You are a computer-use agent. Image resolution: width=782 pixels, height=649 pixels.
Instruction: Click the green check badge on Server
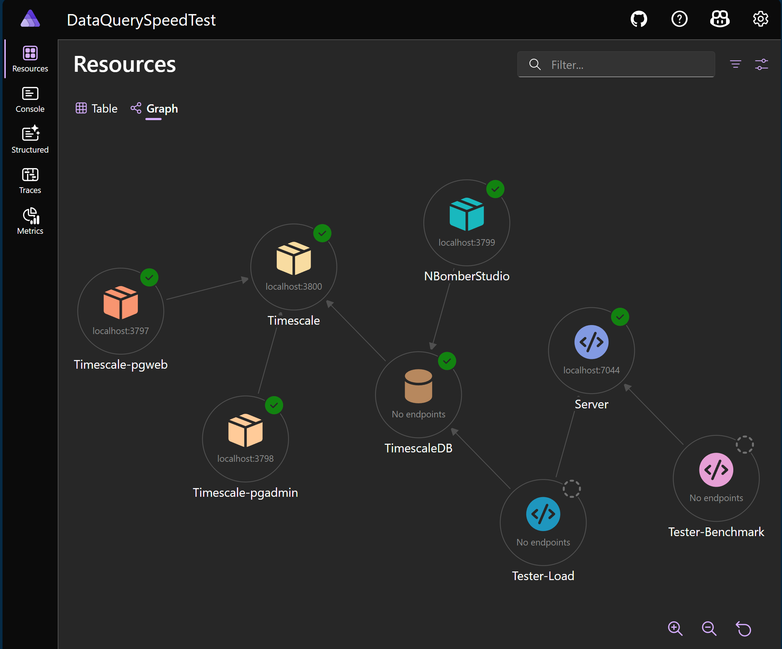point(620,317)
